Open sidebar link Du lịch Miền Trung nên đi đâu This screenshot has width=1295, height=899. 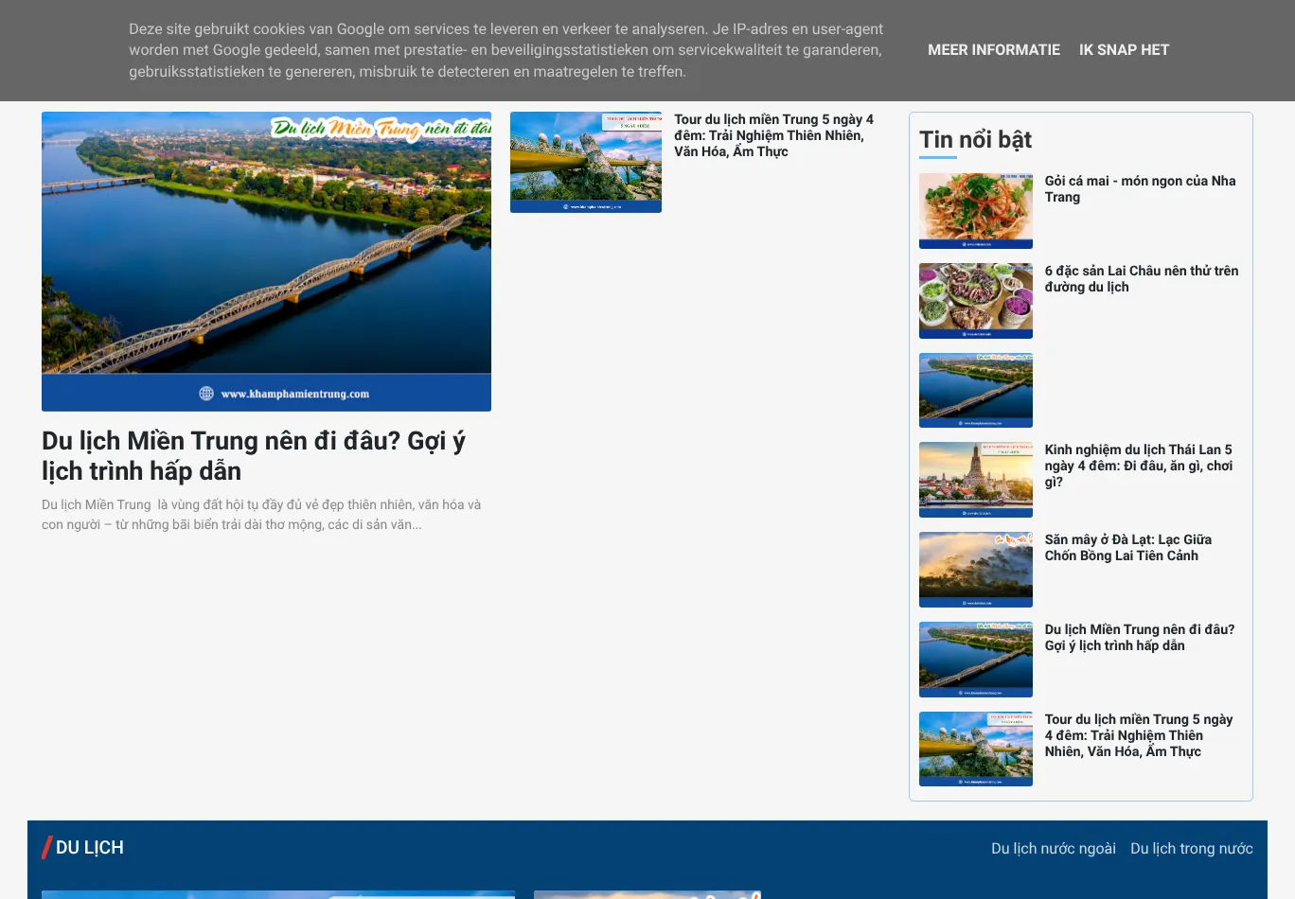[1139, 637]
